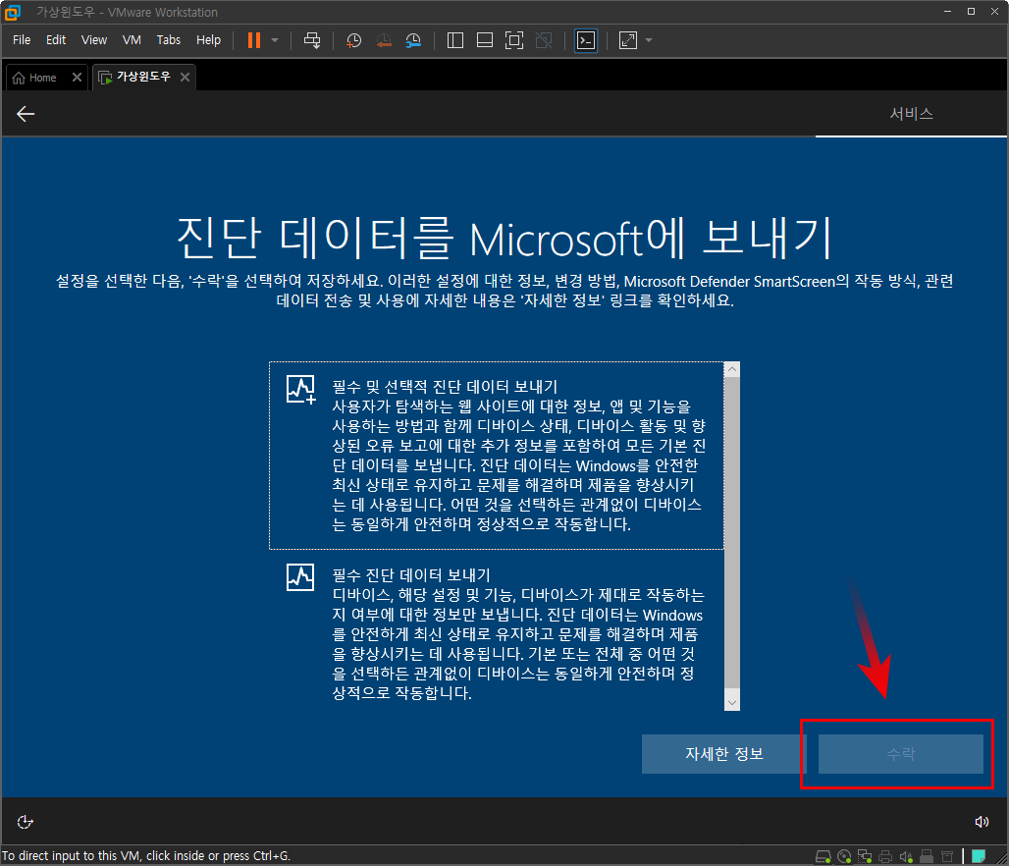Viewport: 1009px width, 866px height.
Task: Switch to the 가상윈도우 tab
Action: (x=143, y=77)
